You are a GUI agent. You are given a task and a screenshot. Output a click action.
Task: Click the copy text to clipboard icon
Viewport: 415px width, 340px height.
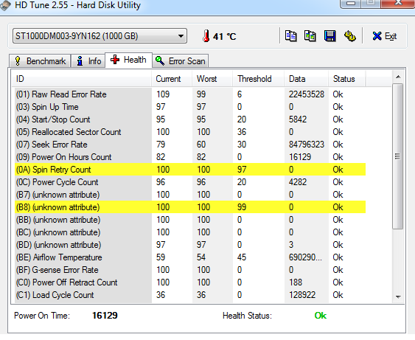point(290,36)
